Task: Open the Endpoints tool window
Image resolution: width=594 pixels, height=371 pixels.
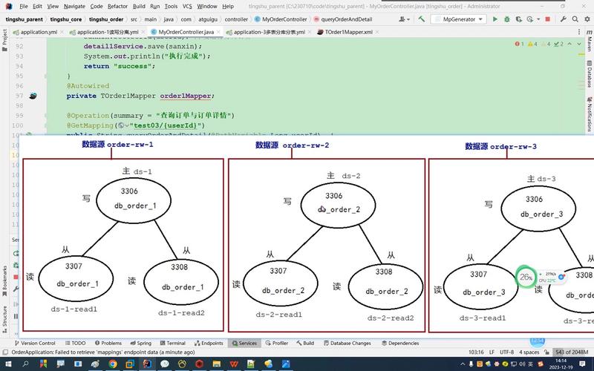Action: coord(209,343)
